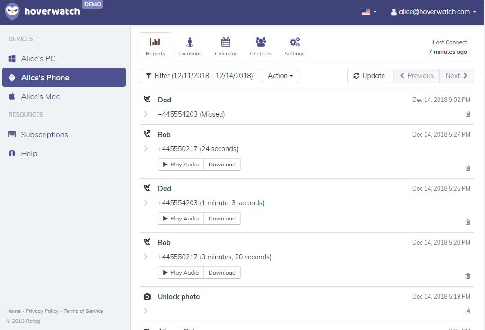Select Alice's PC device

[38, 59]
